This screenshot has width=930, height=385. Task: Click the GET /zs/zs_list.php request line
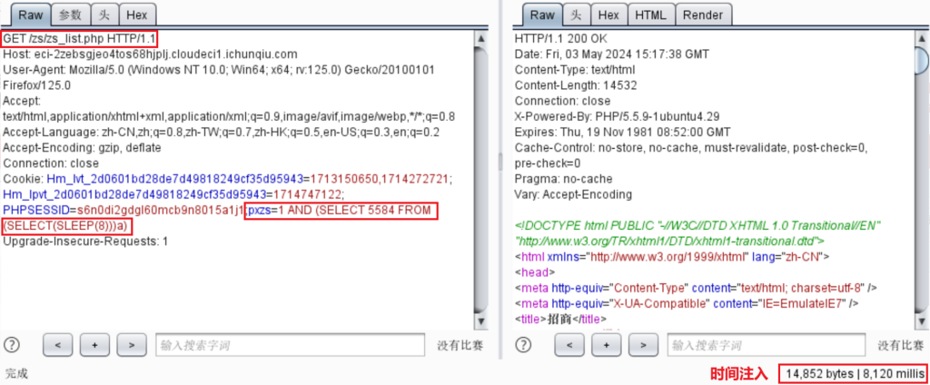point(80,38)
